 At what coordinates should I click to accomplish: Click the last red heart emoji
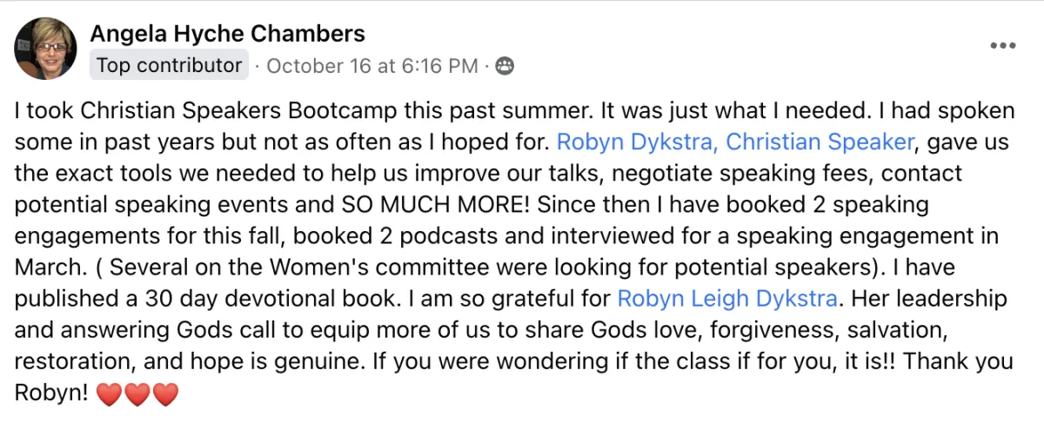[x=165, y=395]
